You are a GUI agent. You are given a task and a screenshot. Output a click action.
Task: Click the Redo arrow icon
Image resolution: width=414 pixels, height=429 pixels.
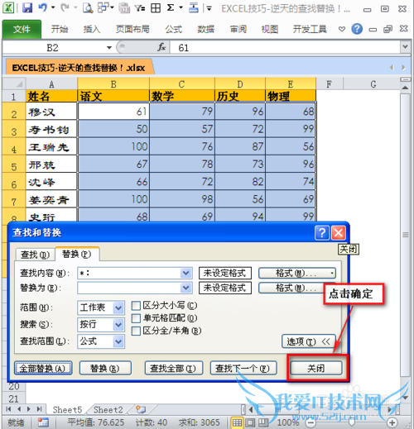coord(65,7)
